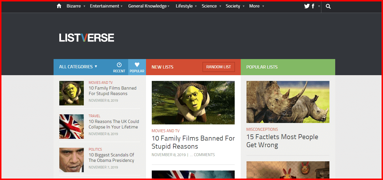
Task: Expand the Entertainment menu arrow
Action: (122, 6)
